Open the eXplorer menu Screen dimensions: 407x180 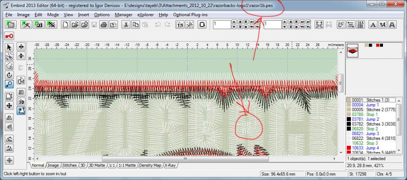[145, 15]
